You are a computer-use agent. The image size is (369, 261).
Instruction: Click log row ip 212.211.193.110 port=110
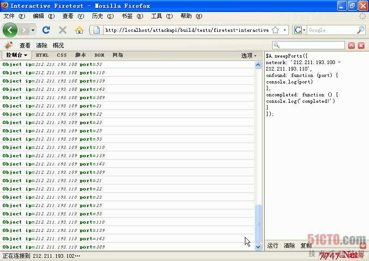pyautogui.click(x=127, y=222)
